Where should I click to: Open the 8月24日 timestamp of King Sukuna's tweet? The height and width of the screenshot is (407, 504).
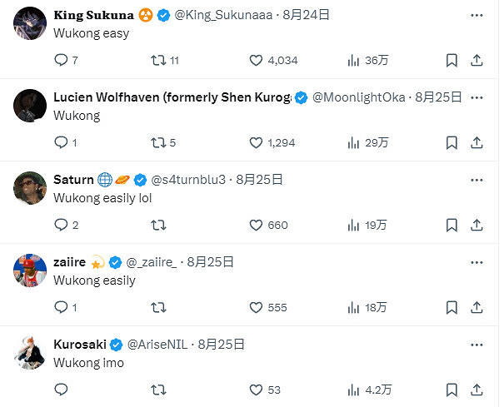306,14
